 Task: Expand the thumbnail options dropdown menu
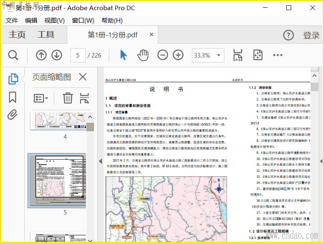click(41, 98)
